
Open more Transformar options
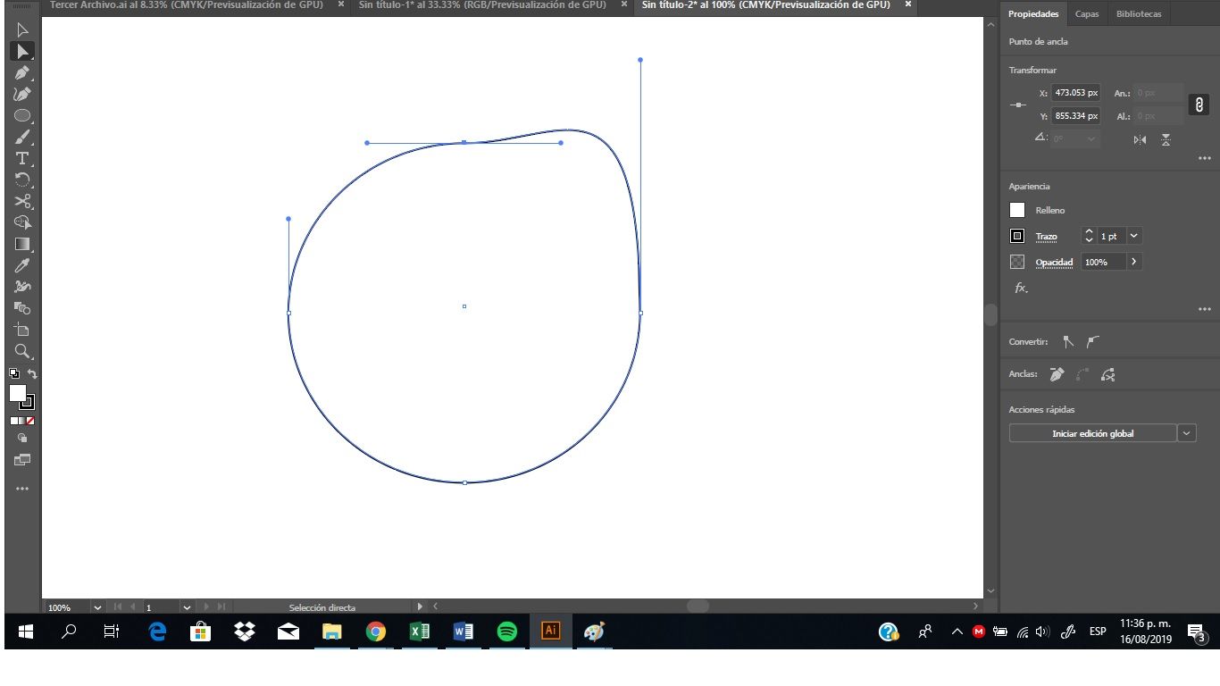pos(1205,159)
